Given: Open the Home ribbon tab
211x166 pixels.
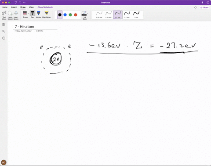Looking at the screenshot, I should click(4, 7).
